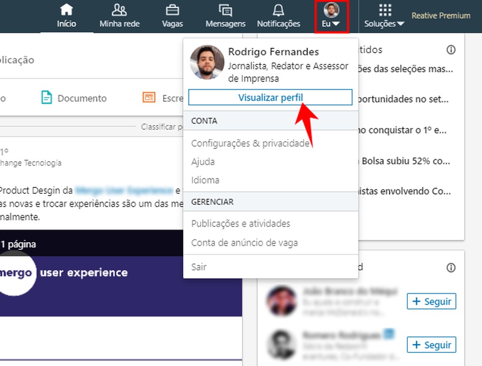Open Publicações e atividades
The width and height of the screenshot is (482, 366).
(241, 224)
